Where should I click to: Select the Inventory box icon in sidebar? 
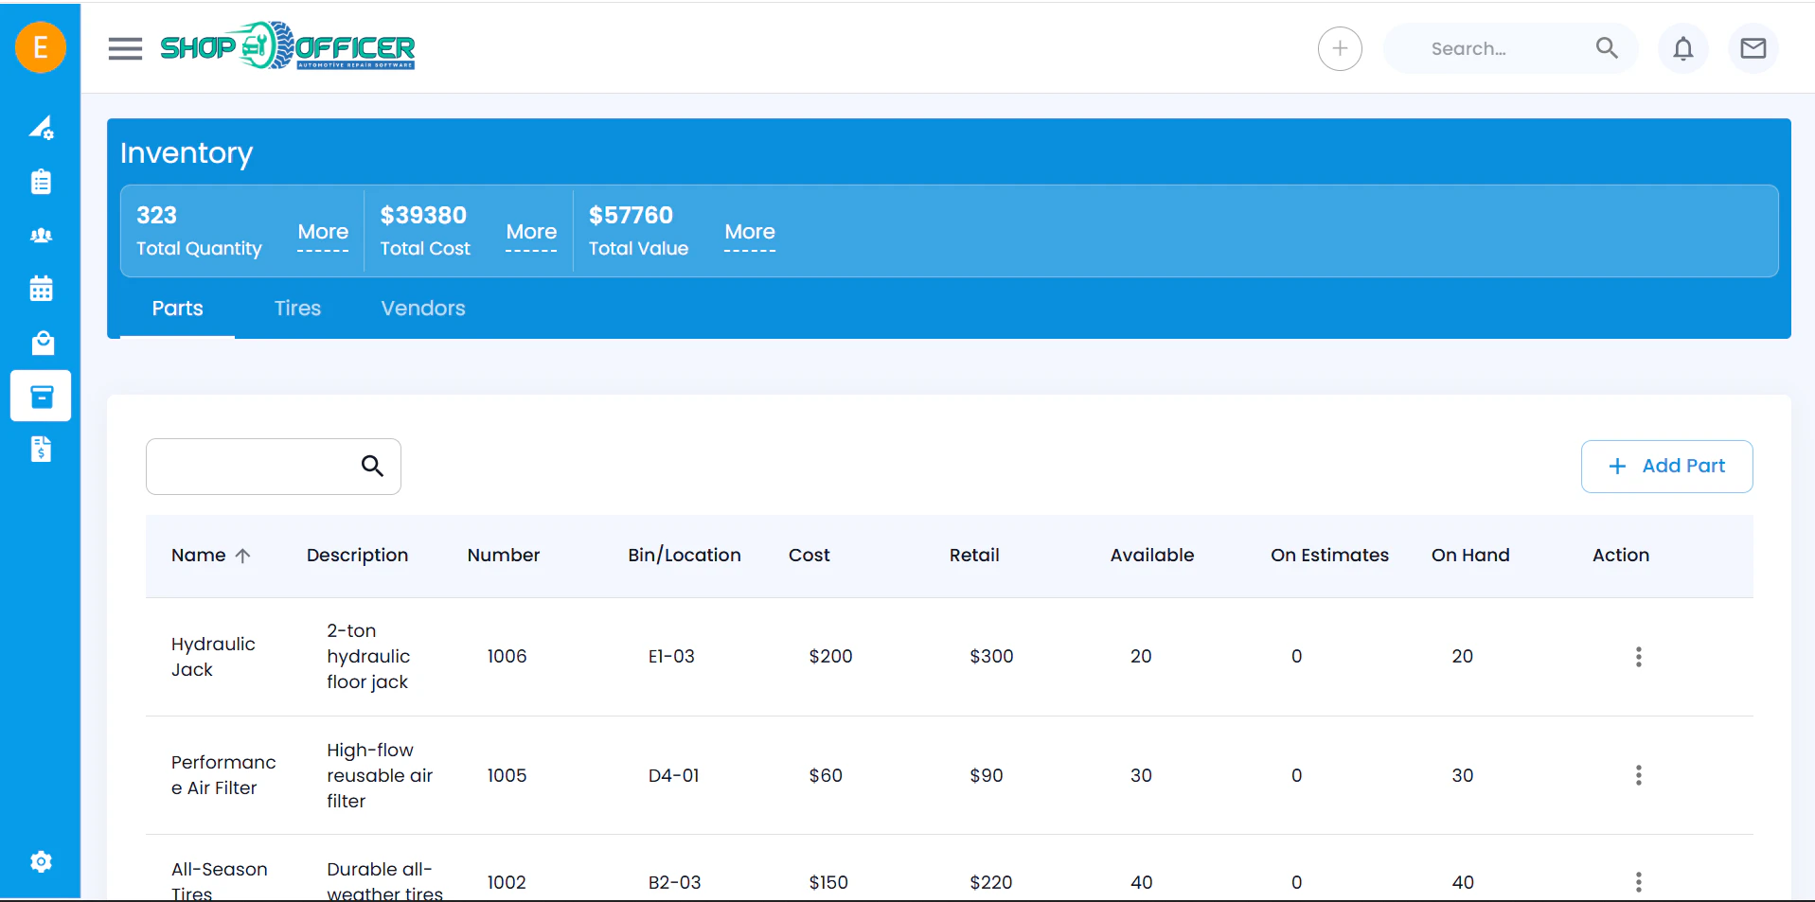pos(42,396)
